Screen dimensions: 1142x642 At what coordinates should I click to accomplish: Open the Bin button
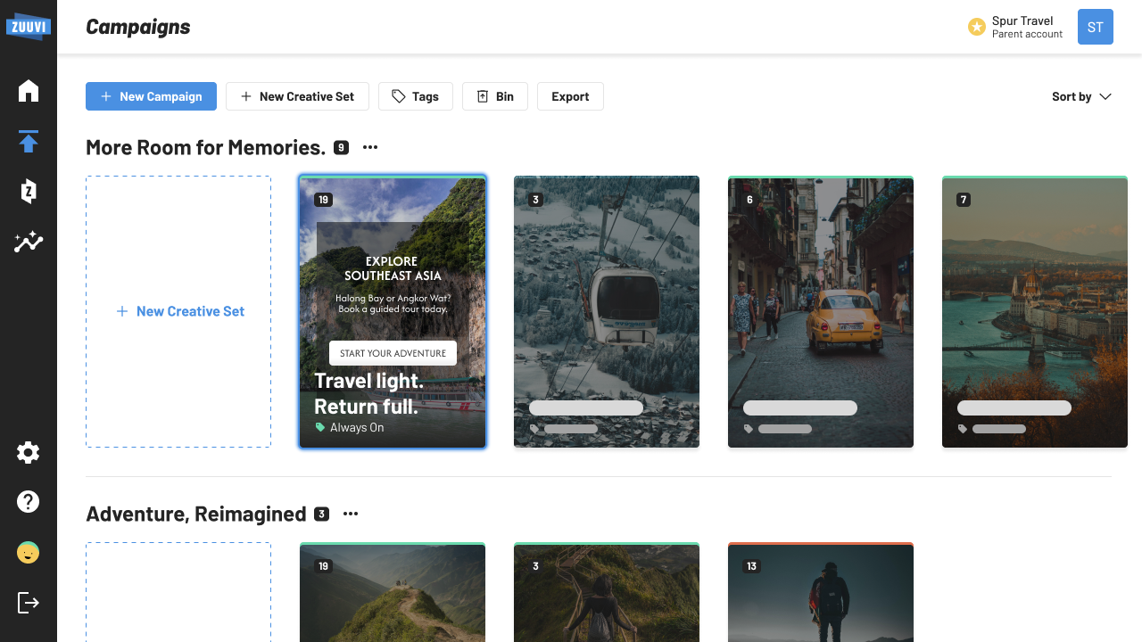[494, 96]
